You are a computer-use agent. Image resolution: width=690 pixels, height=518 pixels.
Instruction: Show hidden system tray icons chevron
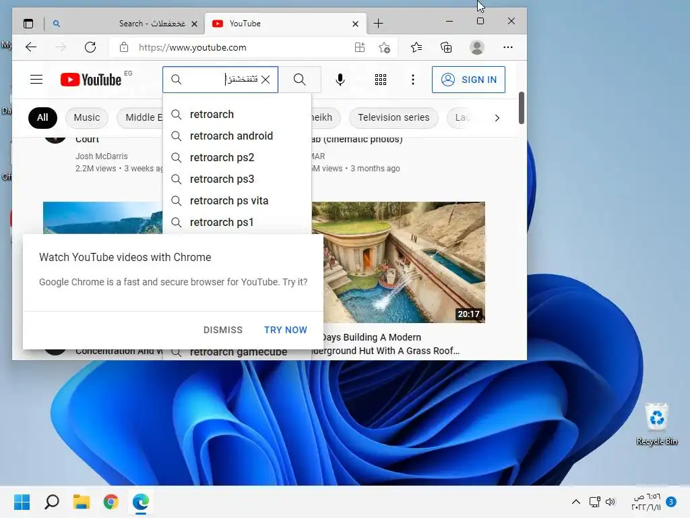pos(575,502)
